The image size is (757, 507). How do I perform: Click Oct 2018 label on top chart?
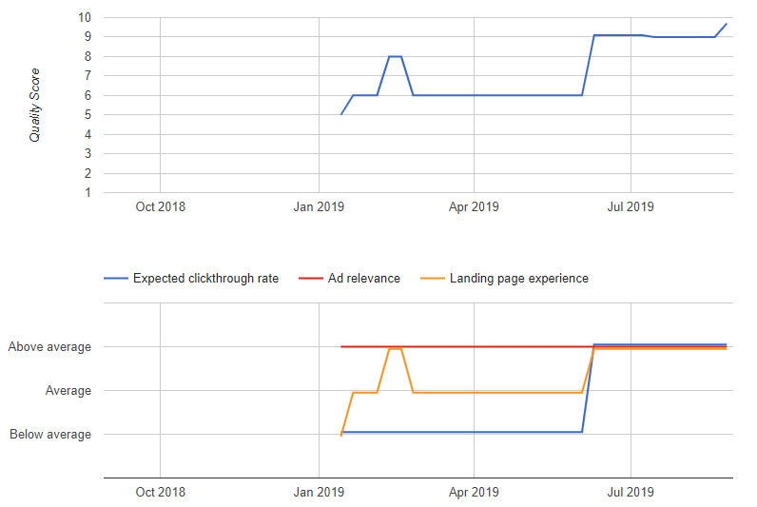pyautogui.click(x=160, y=206)
